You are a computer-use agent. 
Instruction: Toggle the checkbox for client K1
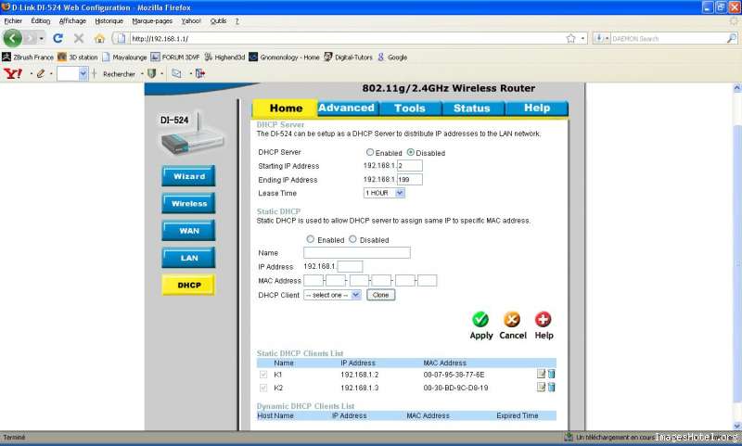click(263, 374)
